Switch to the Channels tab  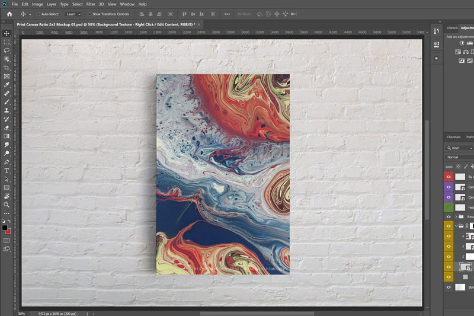click(453, 137)
